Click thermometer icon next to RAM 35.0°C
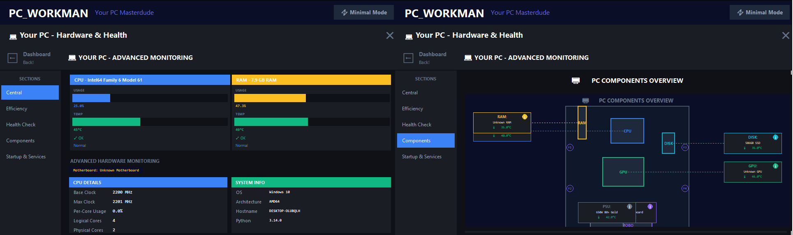Image resolution: width=793 pixels, height=235 pixels. coord(494,128)
